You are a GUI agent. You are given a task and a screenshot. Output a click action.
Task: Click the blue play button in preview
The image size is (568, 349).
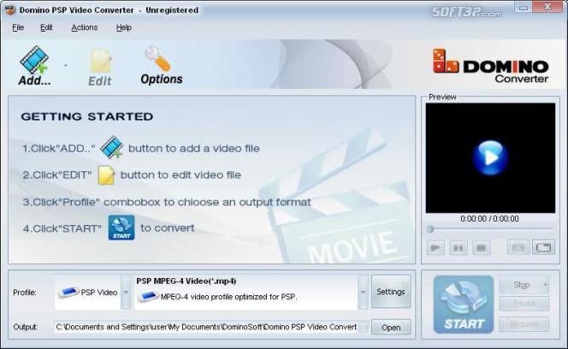[490, 157]
